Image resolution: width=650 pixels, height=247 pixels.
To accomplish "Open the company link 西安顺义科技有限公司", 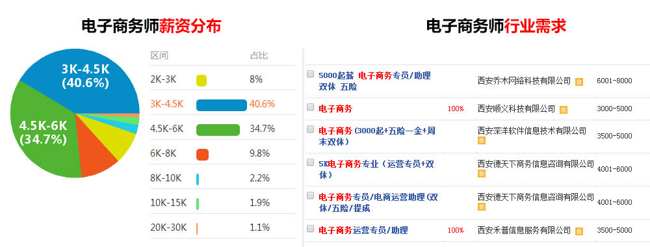I will tap(516, 109).
